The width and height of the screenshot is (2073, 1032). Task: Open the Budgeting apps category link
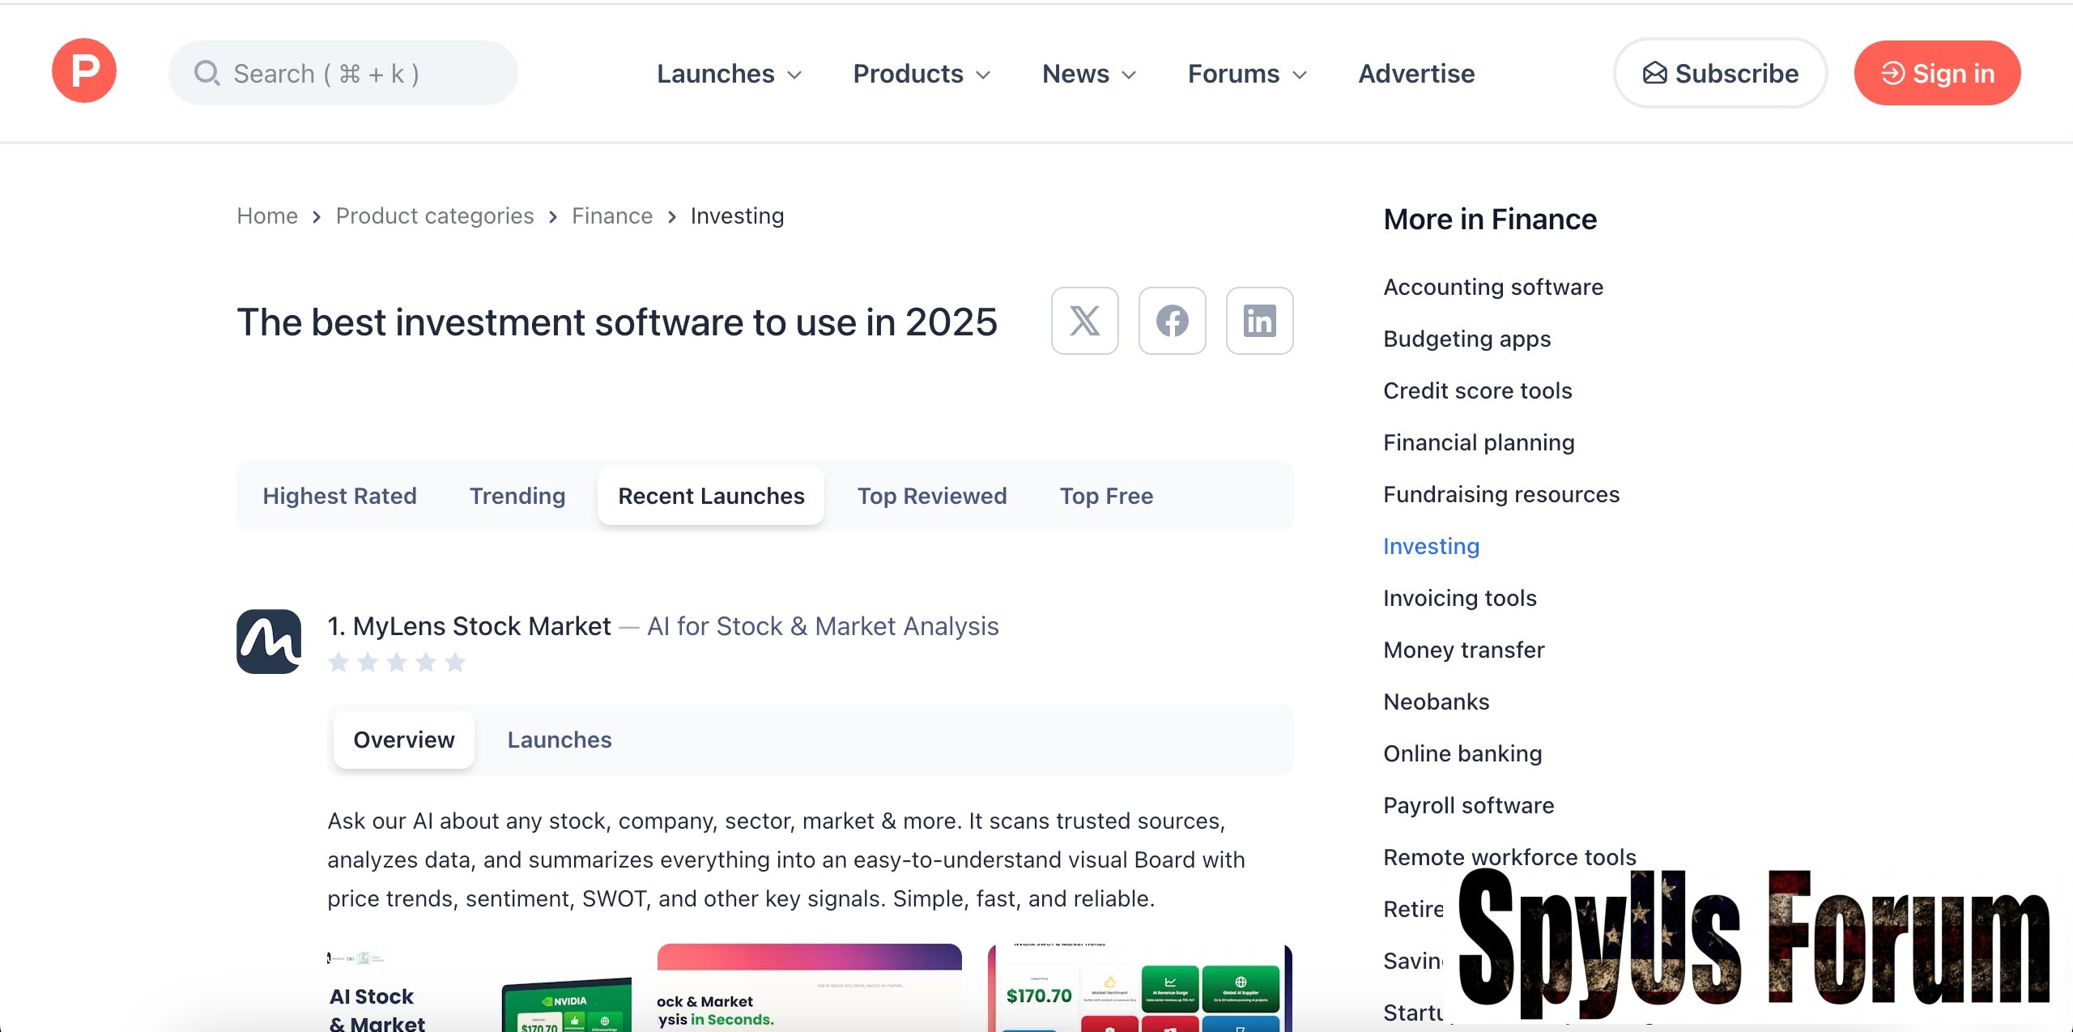coord(1466,339)
